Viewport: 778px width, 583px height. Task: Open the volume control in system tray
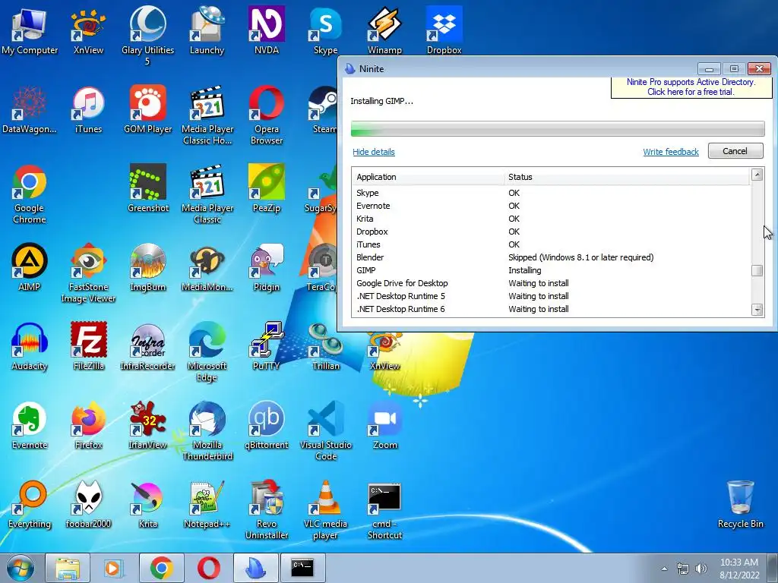point(701,569)
